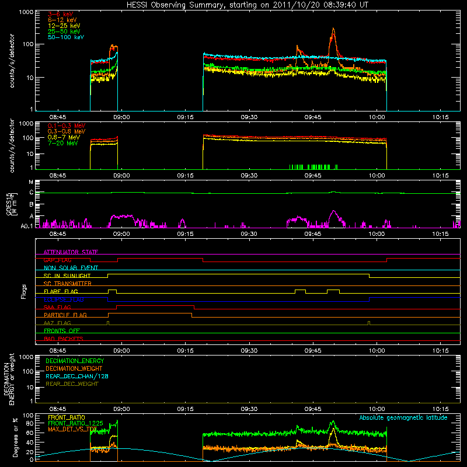Click the 08:45 tick label under DECIMATION panel
The height and width of the screenshot is (467, 467).
(x=57, y=409)
